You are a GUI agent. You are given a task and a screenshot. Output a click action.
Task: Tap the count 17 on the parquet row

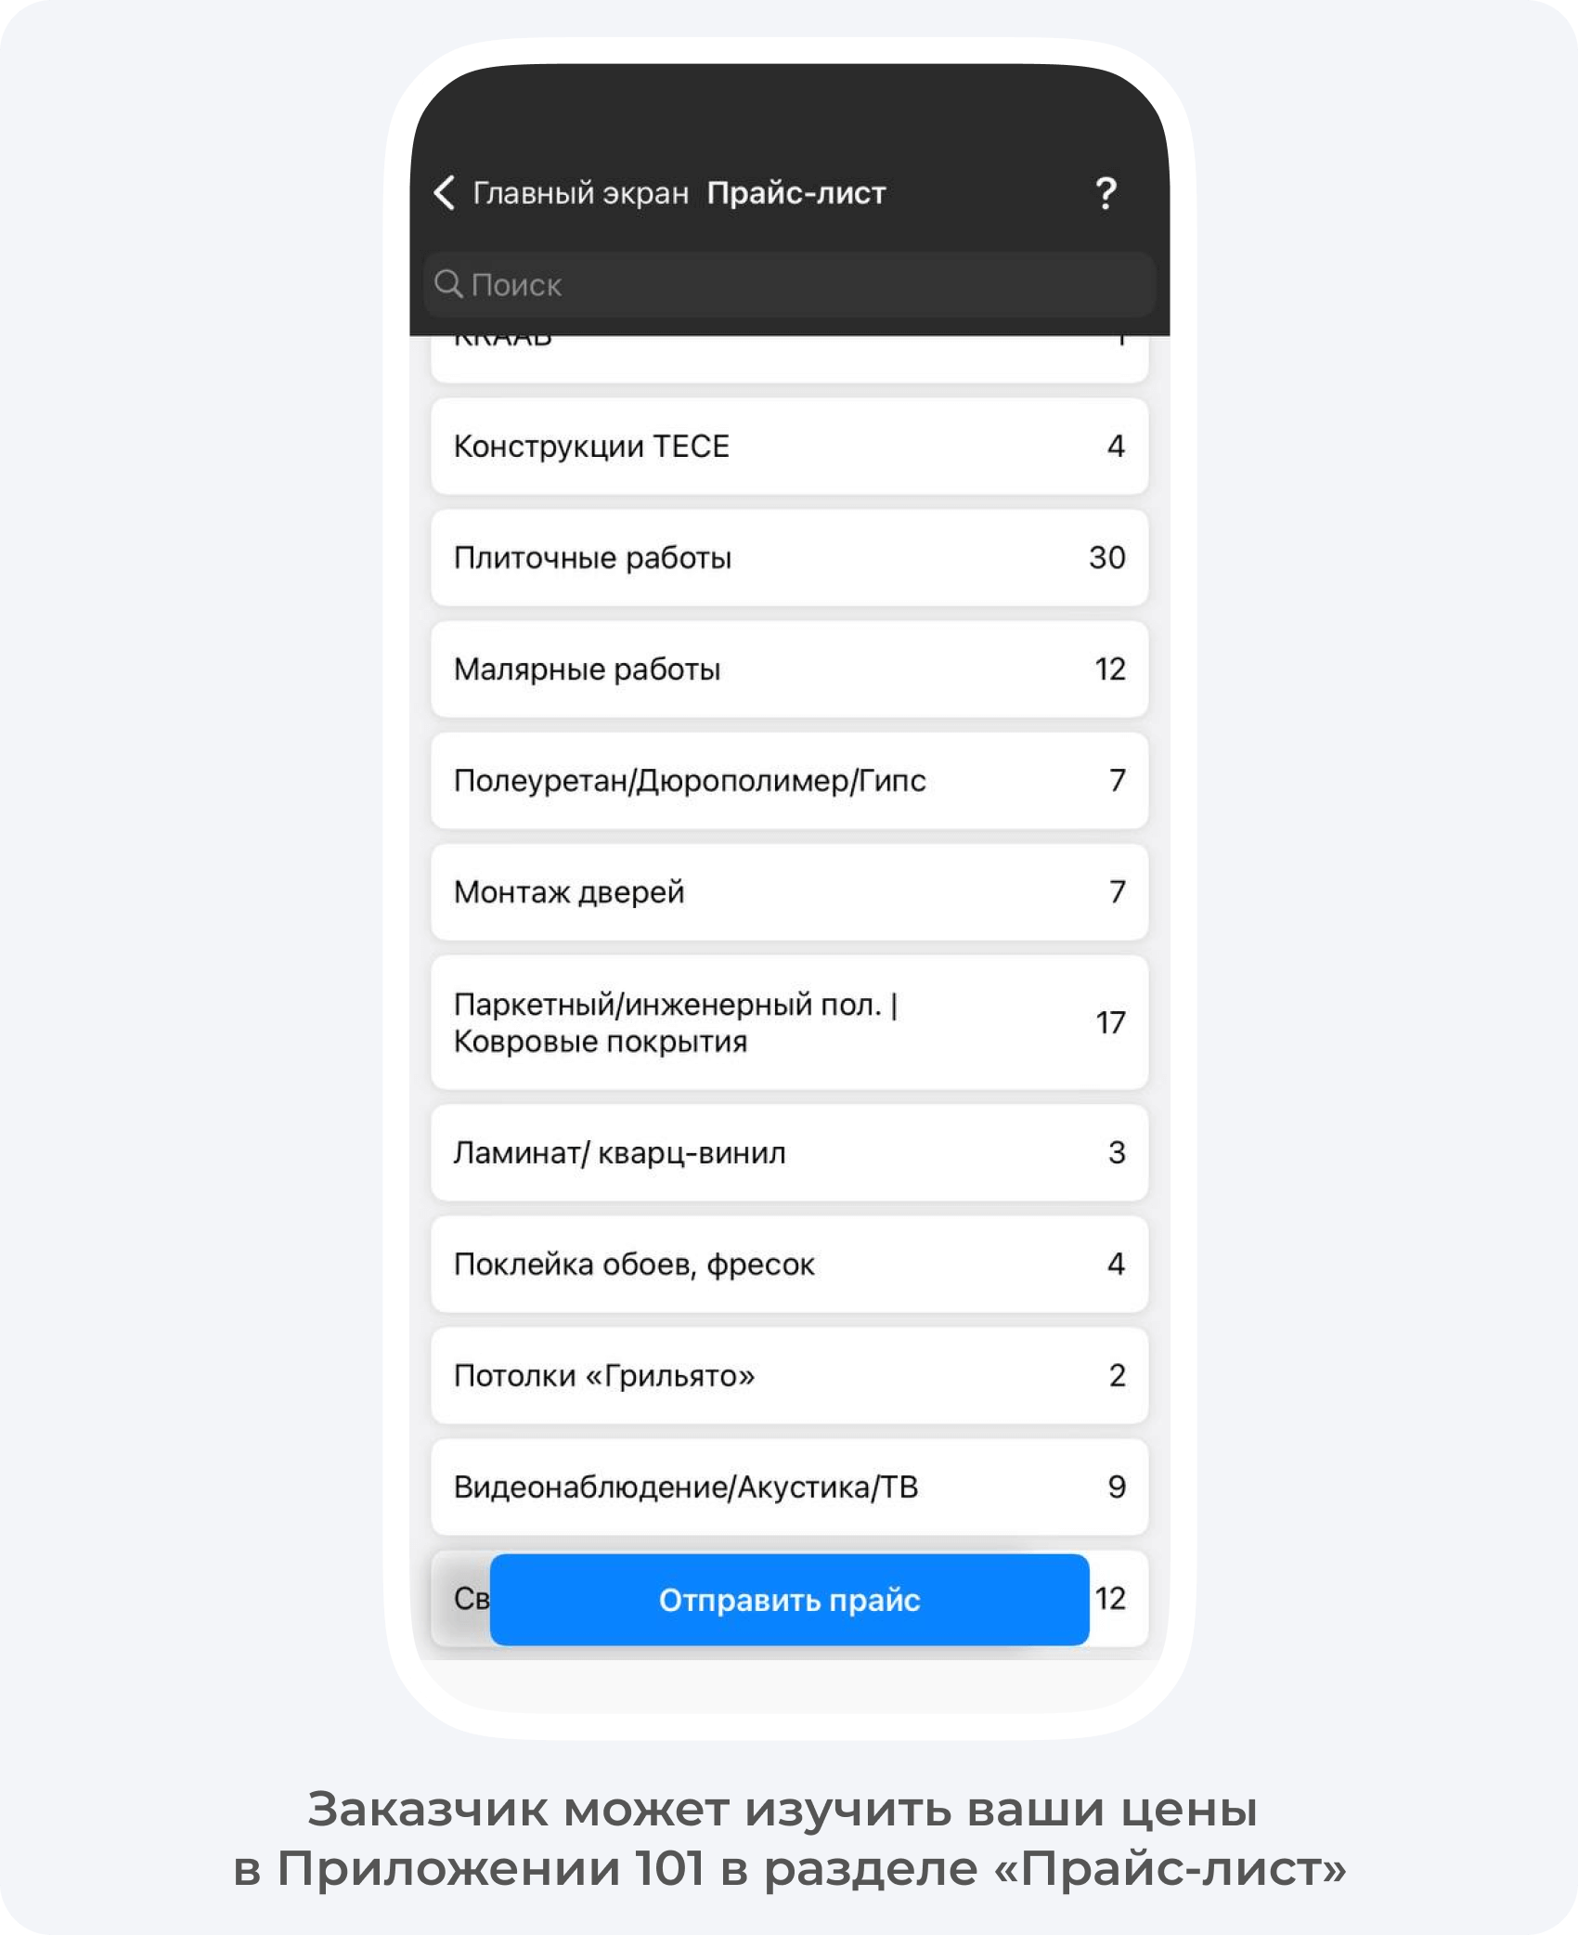pos(1110,1022)
